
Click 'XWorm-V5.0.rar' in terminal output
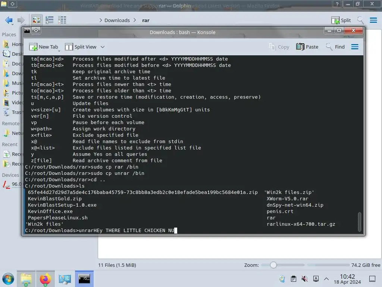[288, 199]
